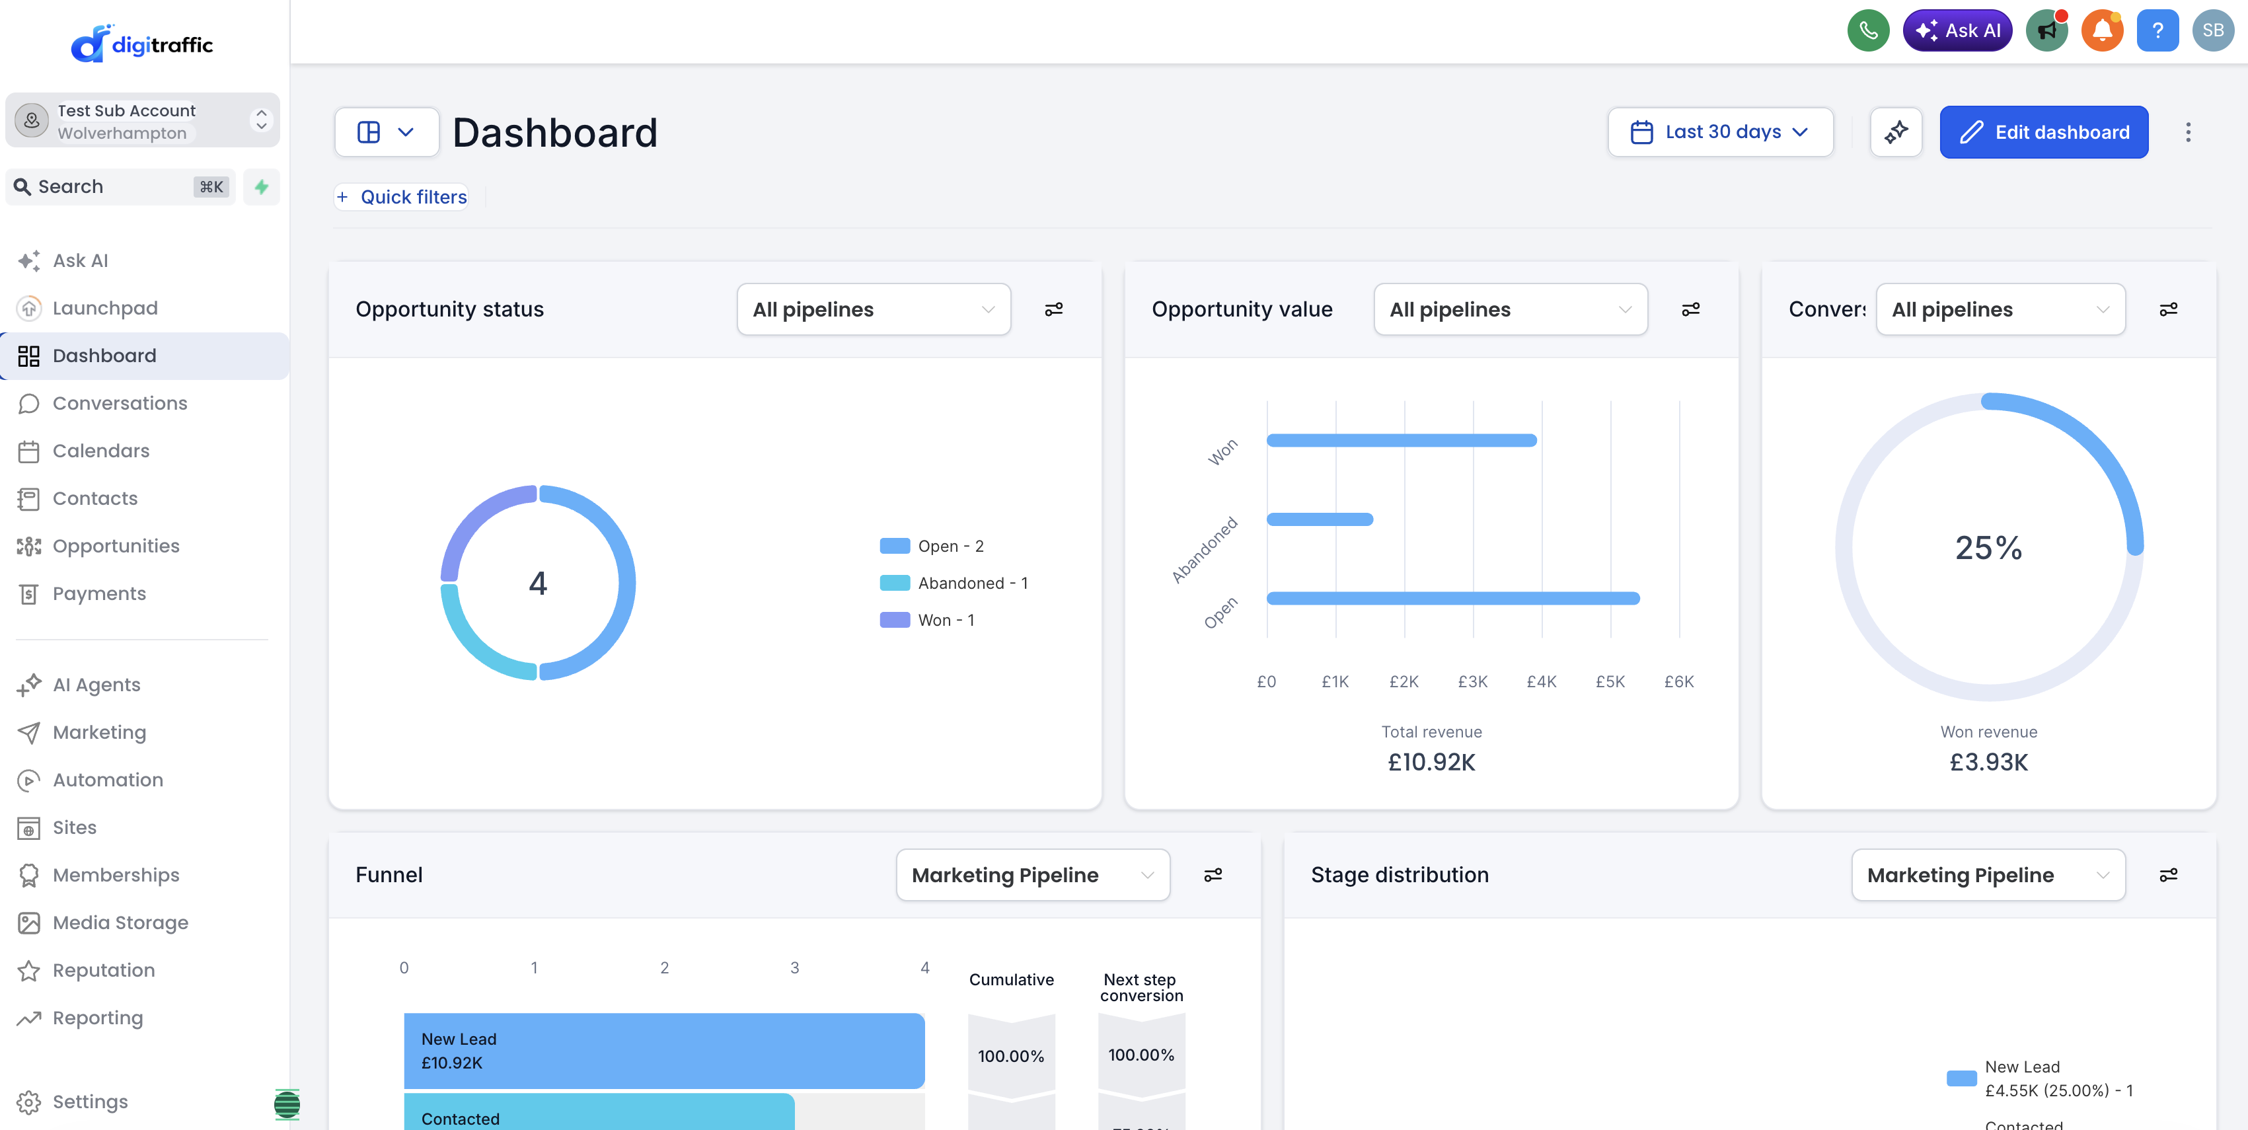This screenshot has width=2248, height=1130.
Task: Open Memberships in the sidebar
Action: point(145,874)
